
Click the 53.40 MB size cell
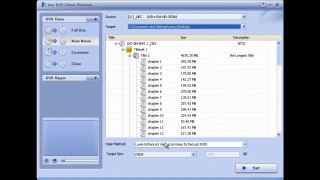pos(187,121)
